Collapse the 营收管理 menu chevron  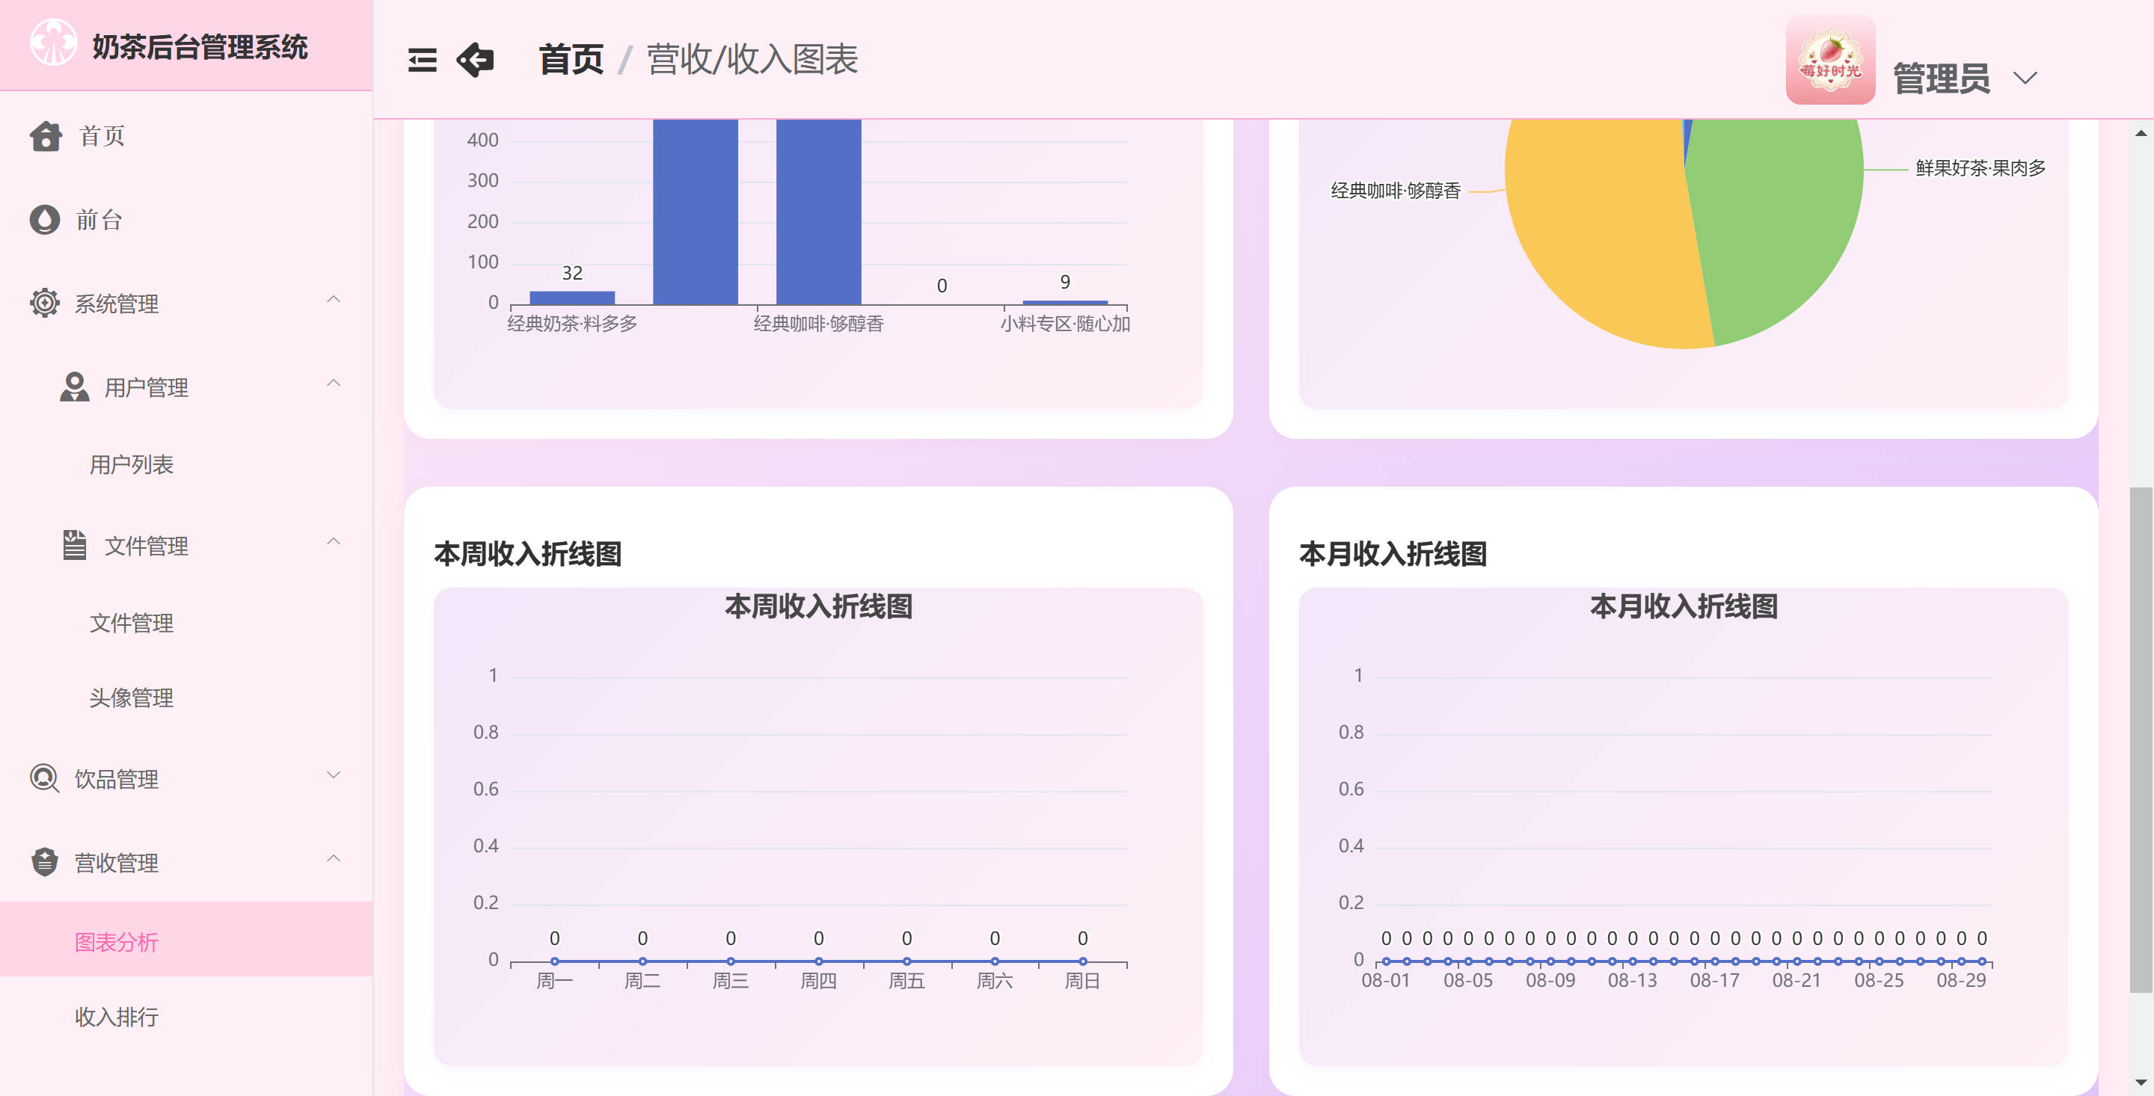334,858
